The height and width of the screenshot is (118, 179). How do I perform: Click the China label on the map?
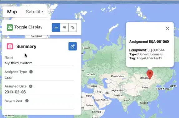coord(145,88)
